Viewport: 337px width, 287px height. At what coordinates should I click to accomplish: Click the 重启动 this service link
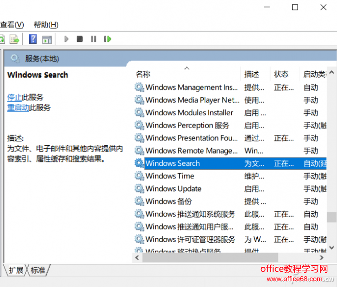[x=18, y=107]
